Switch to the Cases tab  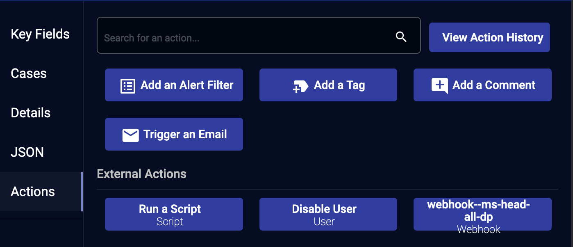pyautogui.click(x=29, y=73)
